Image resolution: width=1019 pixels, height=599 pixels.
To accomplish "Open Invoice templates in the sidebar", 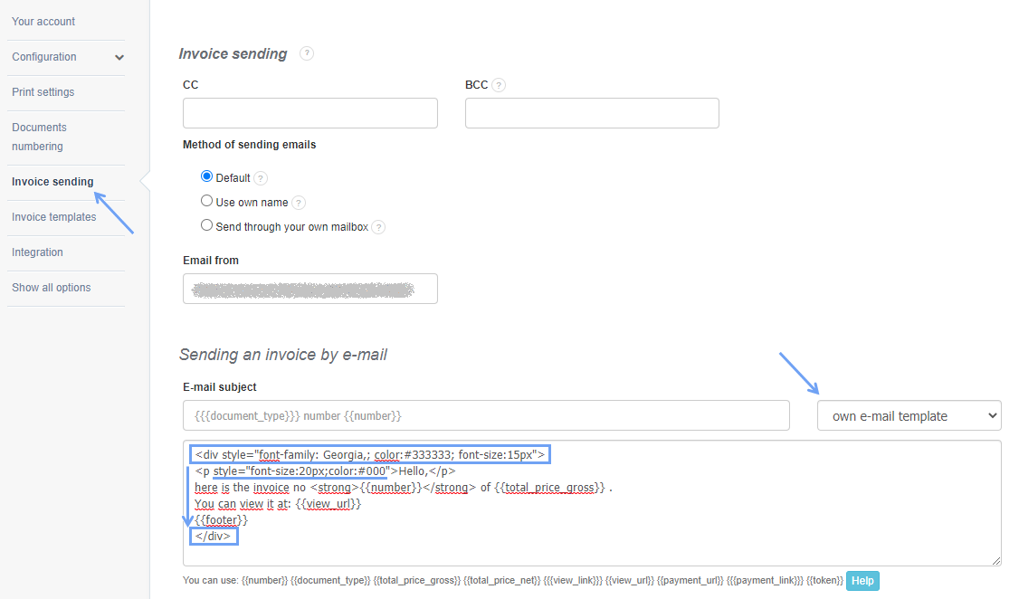I will (53, 216).
